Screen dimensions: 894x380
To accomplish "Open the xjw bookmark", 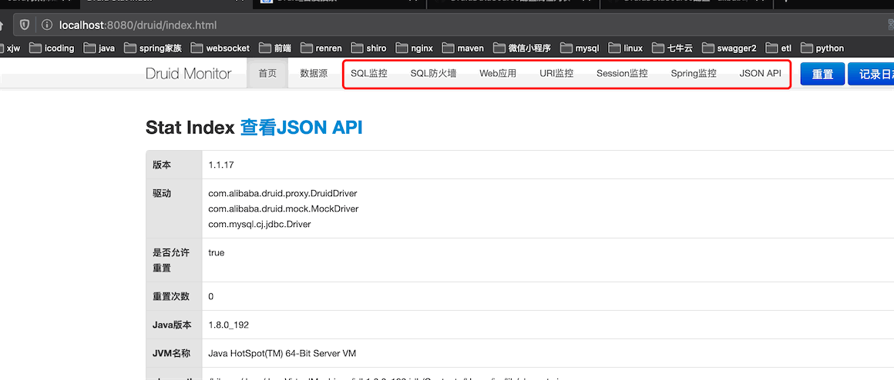I will coord(9,48).
